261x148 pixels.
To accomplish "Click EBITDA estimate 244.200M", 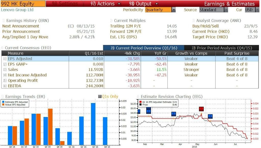I will point(95,86).
